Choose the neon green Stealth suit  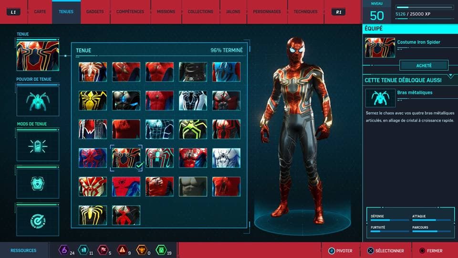pos(193,129)
